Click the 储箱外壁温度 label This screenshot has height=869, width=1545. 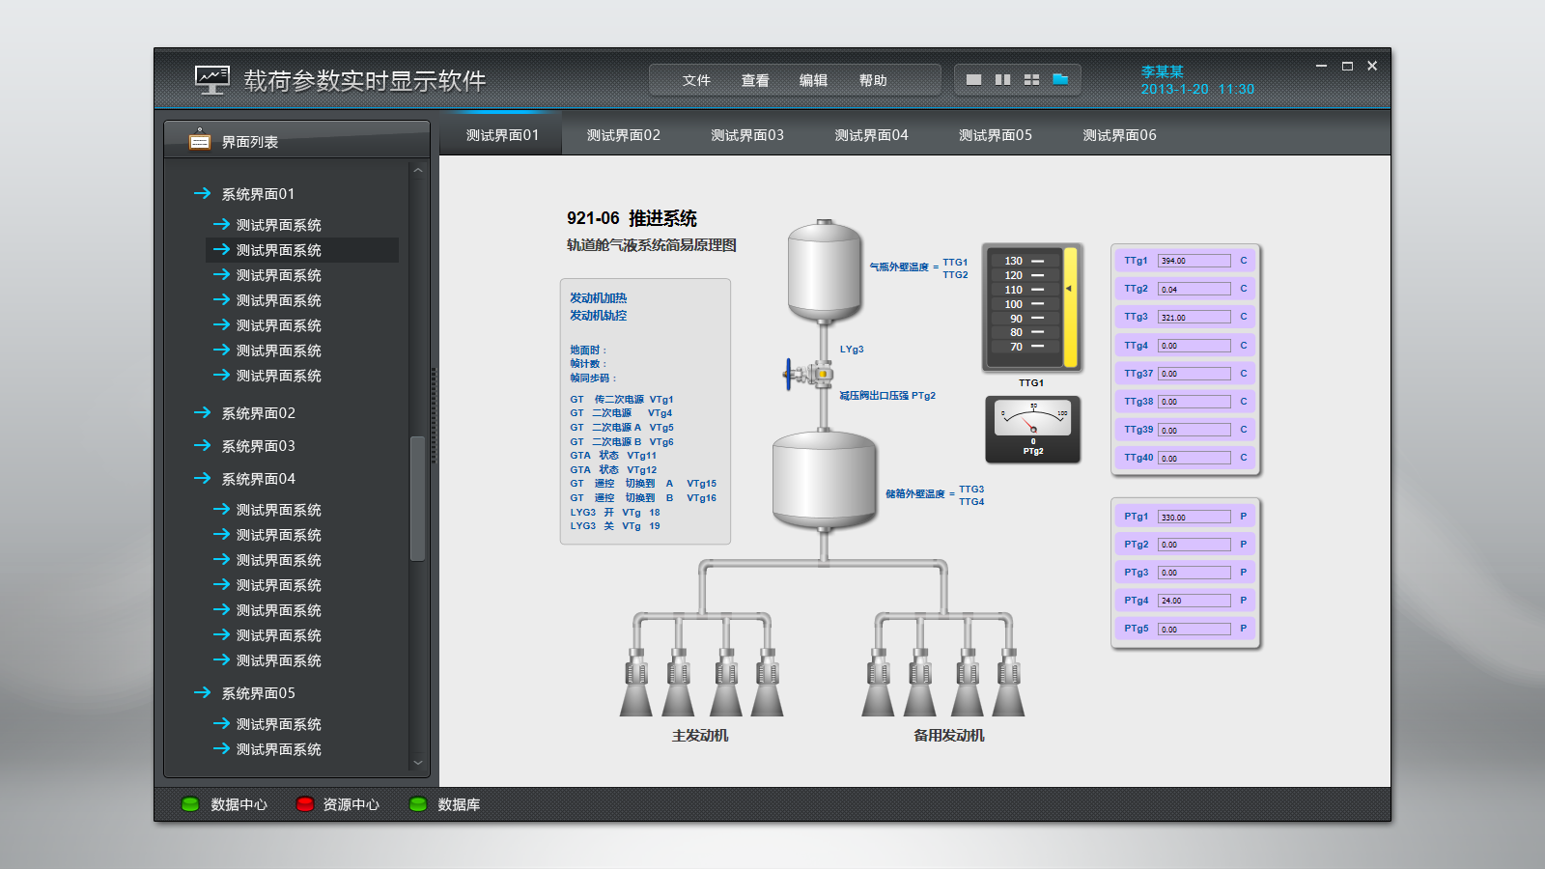point(914,494)
